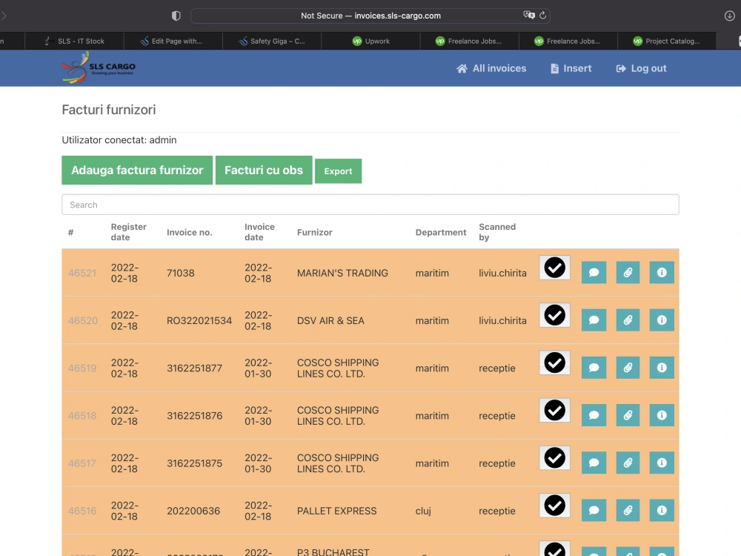This screenshot has width=741, height=556.
Task: Toggle the checkmark for invoice 46518
Action: (554, 410)
